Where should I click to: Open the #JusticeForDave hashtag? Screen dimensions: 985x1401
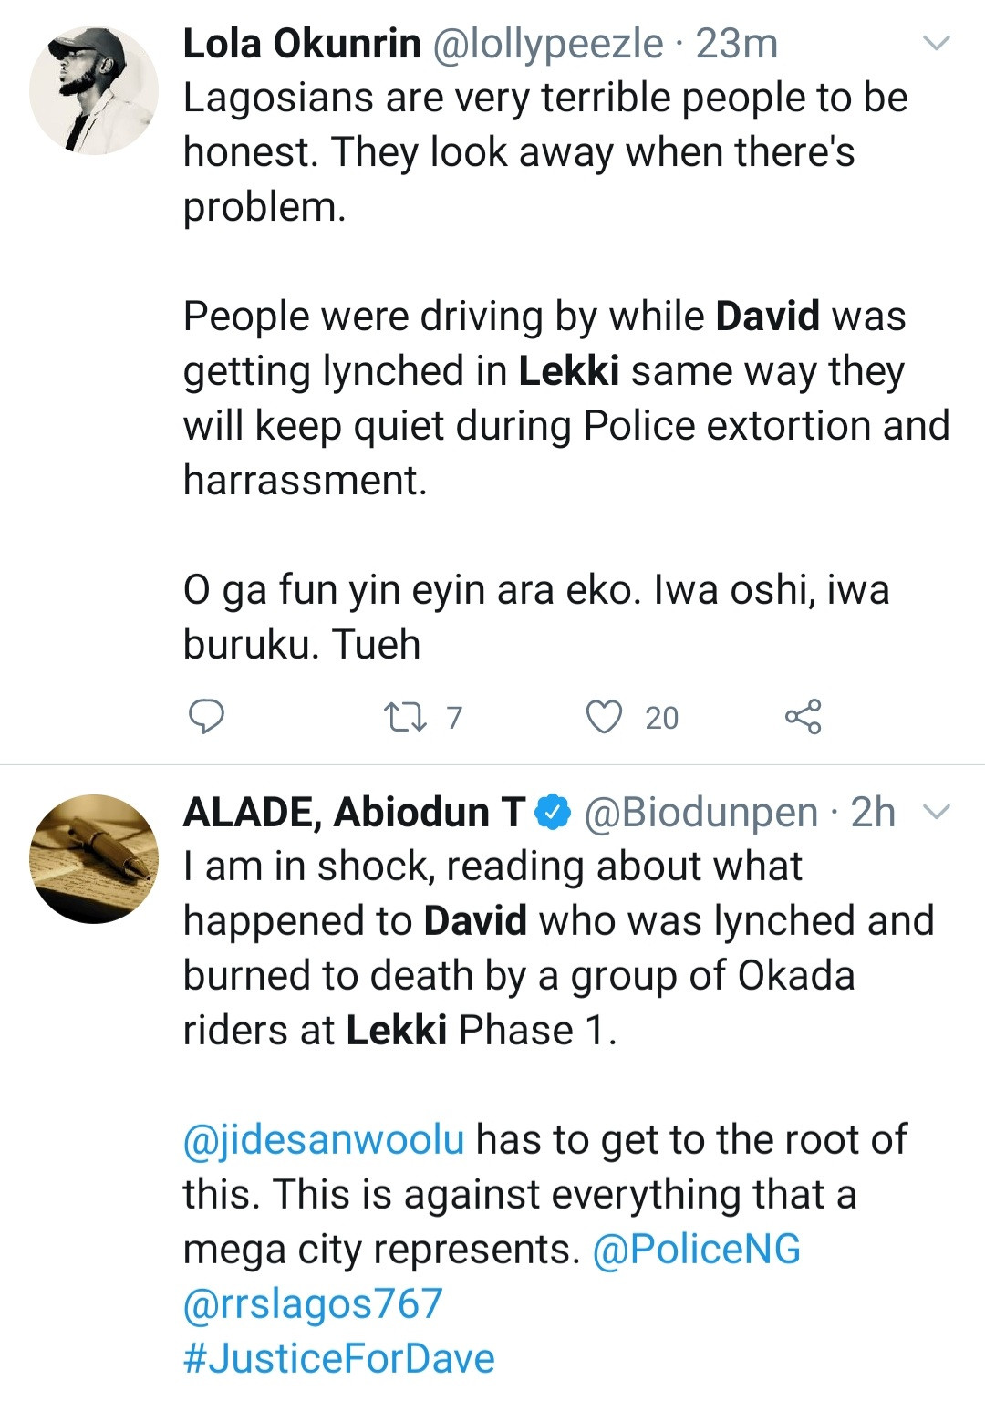click(338, 1358)
